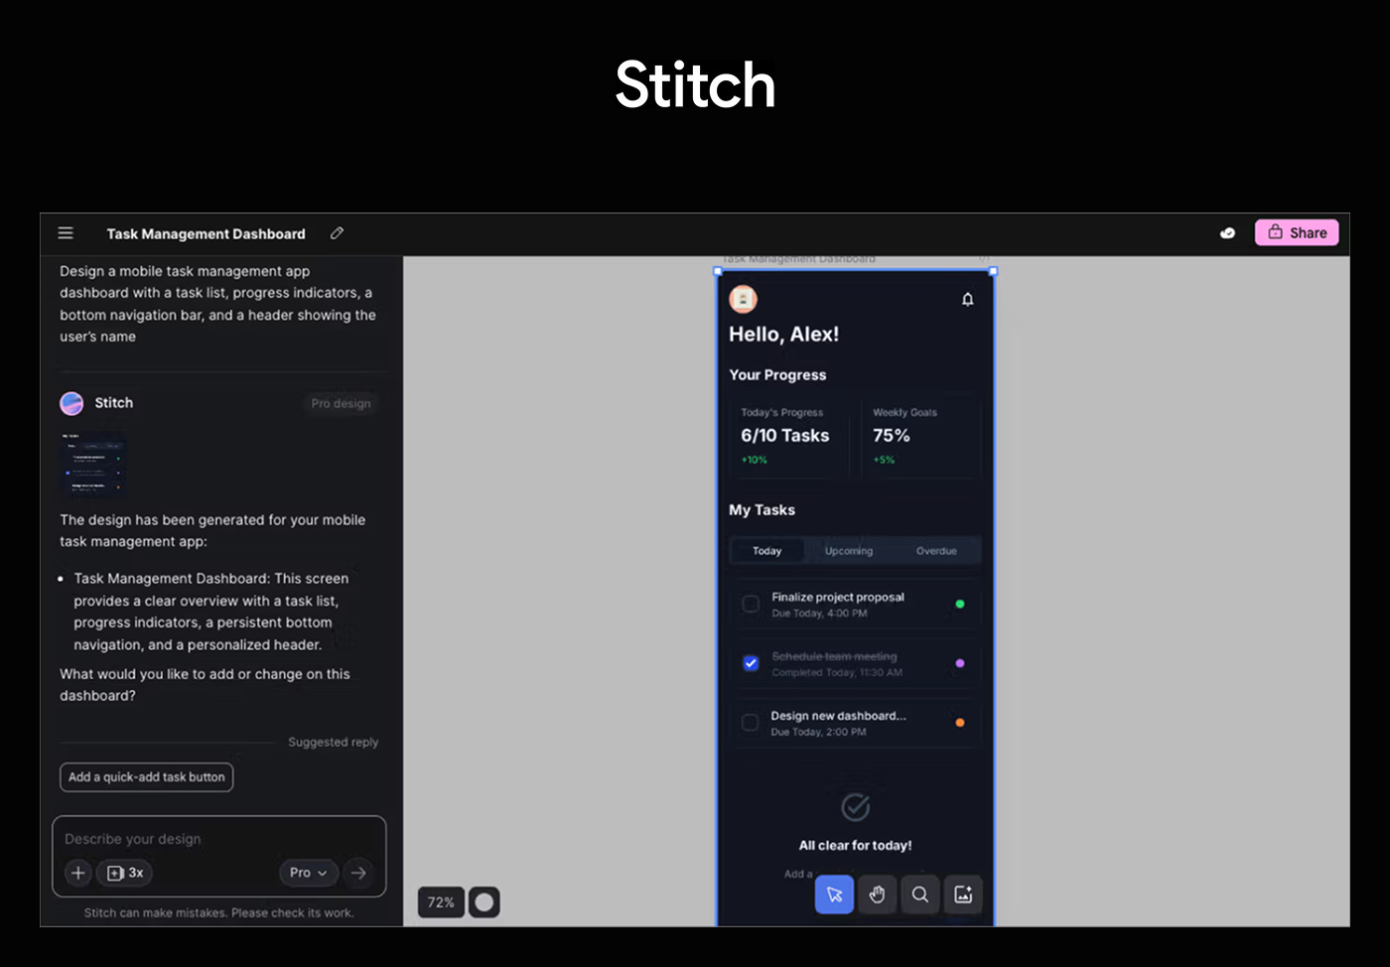Click the Describe your design field

click(x=218, y=839)
